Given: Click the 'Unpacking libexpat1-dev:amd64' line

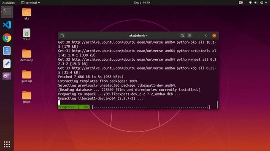Looking at the screenshot, I should (x=100, y=99).
